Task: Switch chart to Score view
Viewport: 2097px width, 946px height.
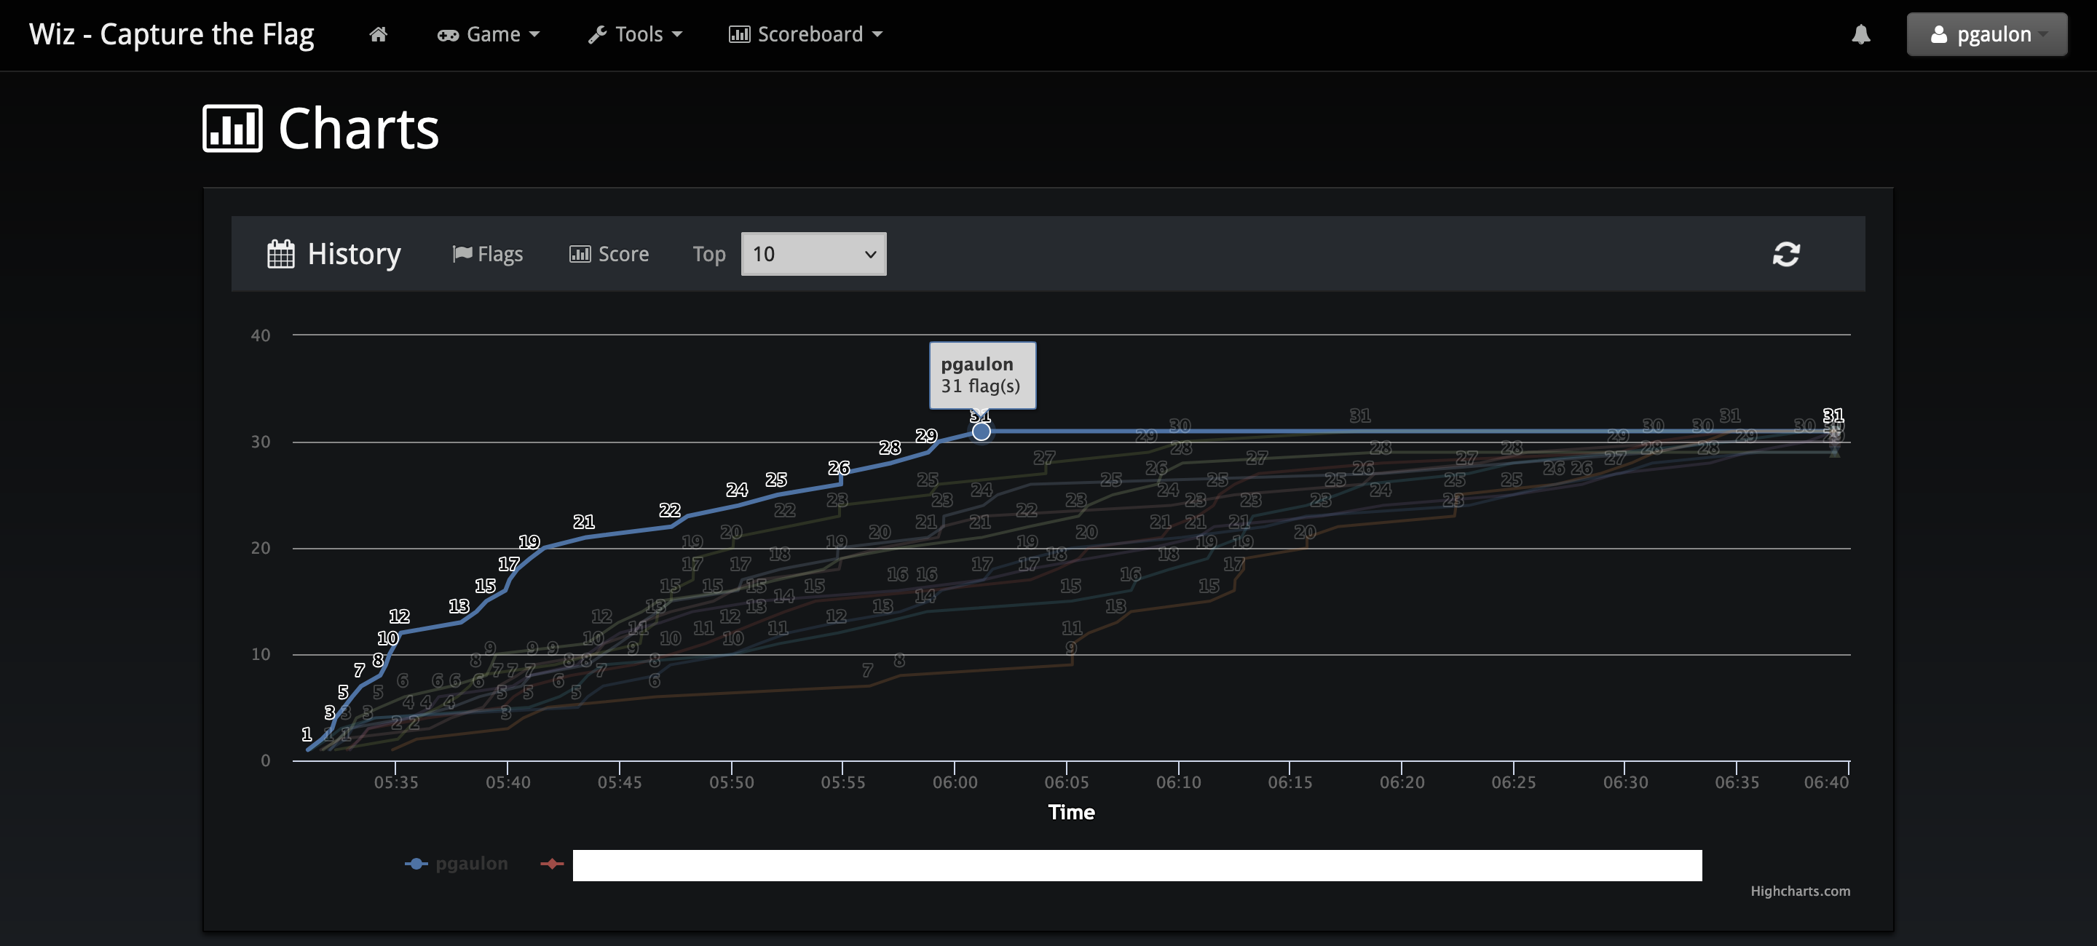Action: tap(609, 254)
